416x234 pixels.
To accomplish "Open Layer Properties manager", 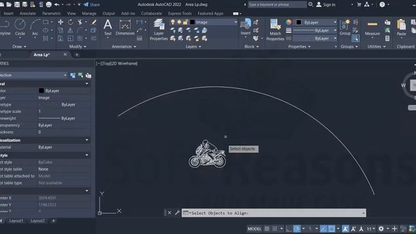I will point(159,30).
